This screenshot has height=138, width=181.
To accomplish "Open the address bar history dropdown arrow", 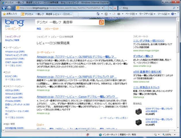I will [x=102, y=8].
